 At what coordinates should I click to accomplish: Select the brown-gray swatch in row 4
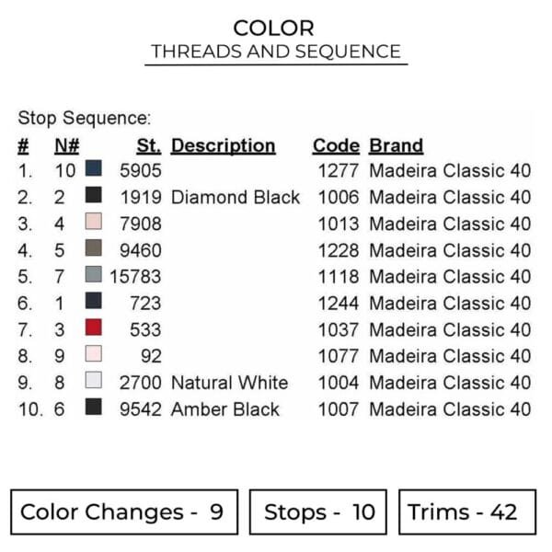point(93,249)
